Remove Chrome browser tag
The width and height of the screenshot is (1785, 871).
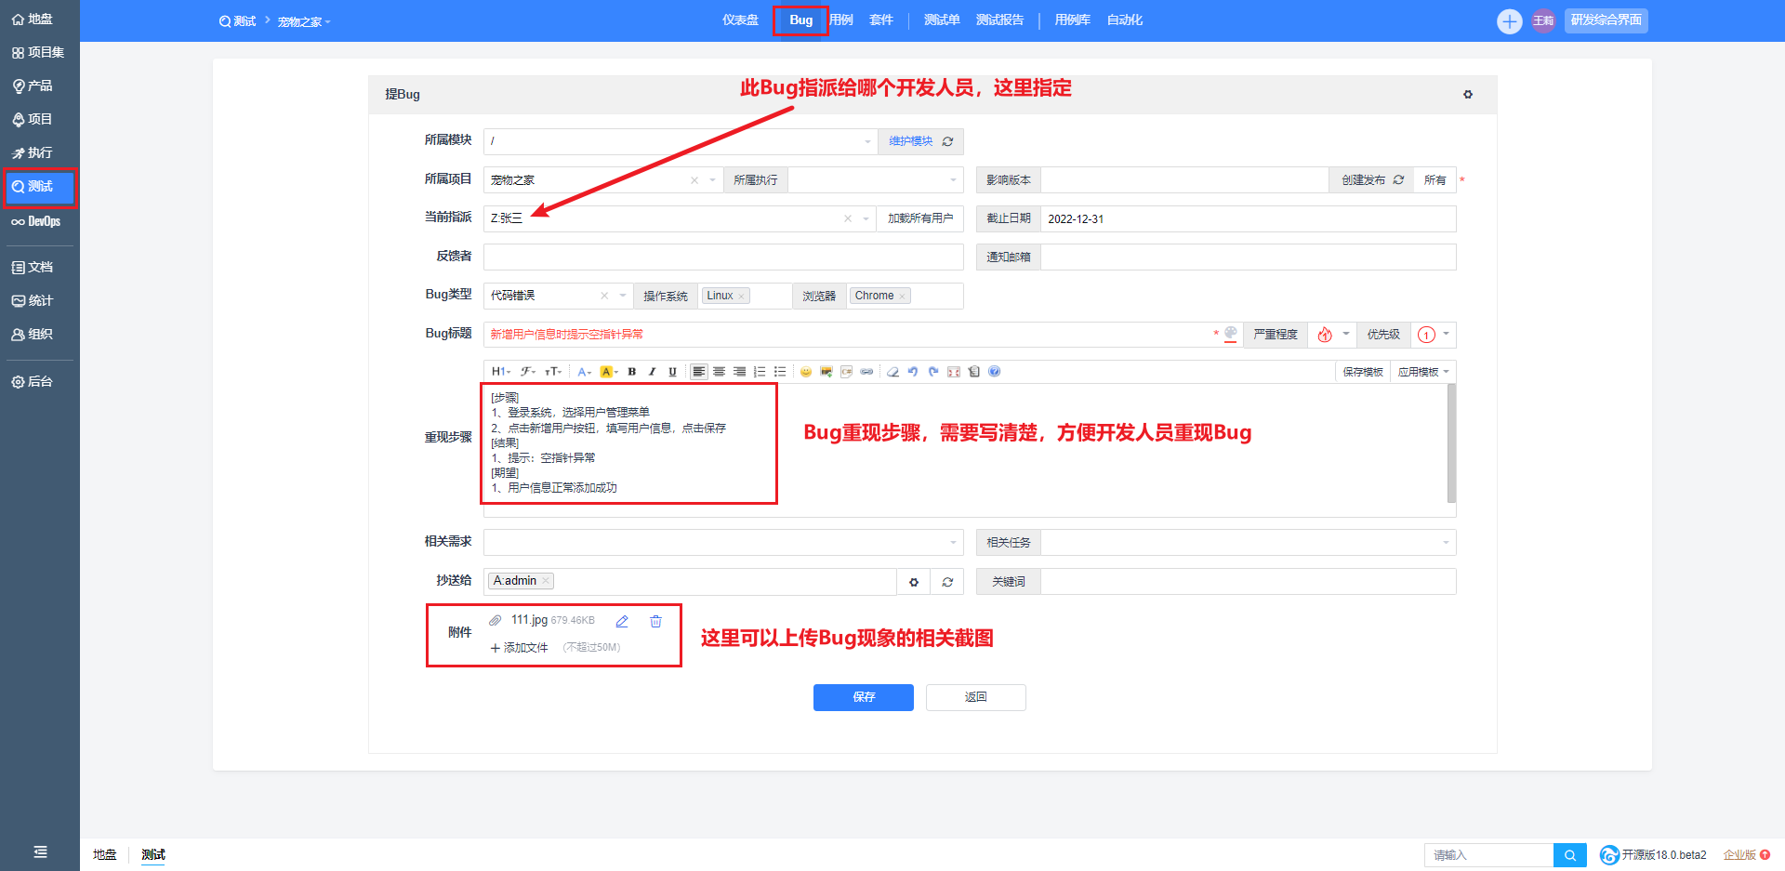click(x=902, y=297)
